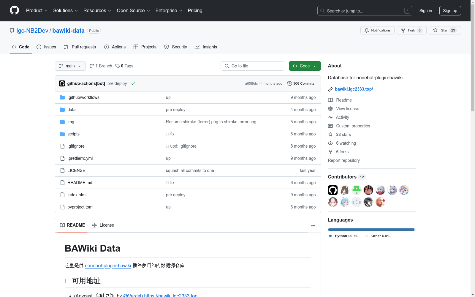This screenshot has height=297, width=475.
Task: Click the Search or jump to field
Action: point(365,11)
